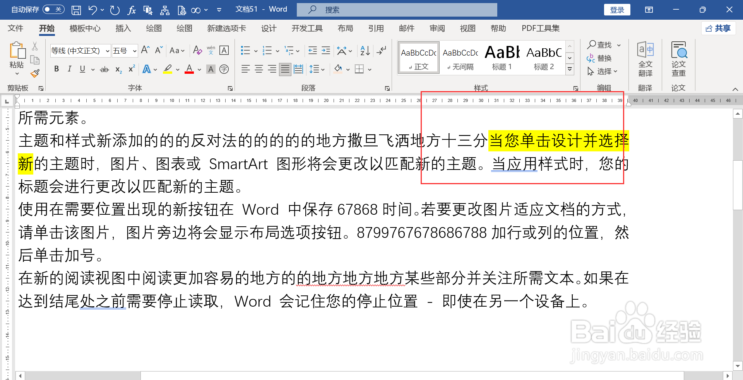This screenshot has width=743, height=380.
Task: Open the Select dropdown in Editing
Action: pyautogui.click(x=602, y=71)
